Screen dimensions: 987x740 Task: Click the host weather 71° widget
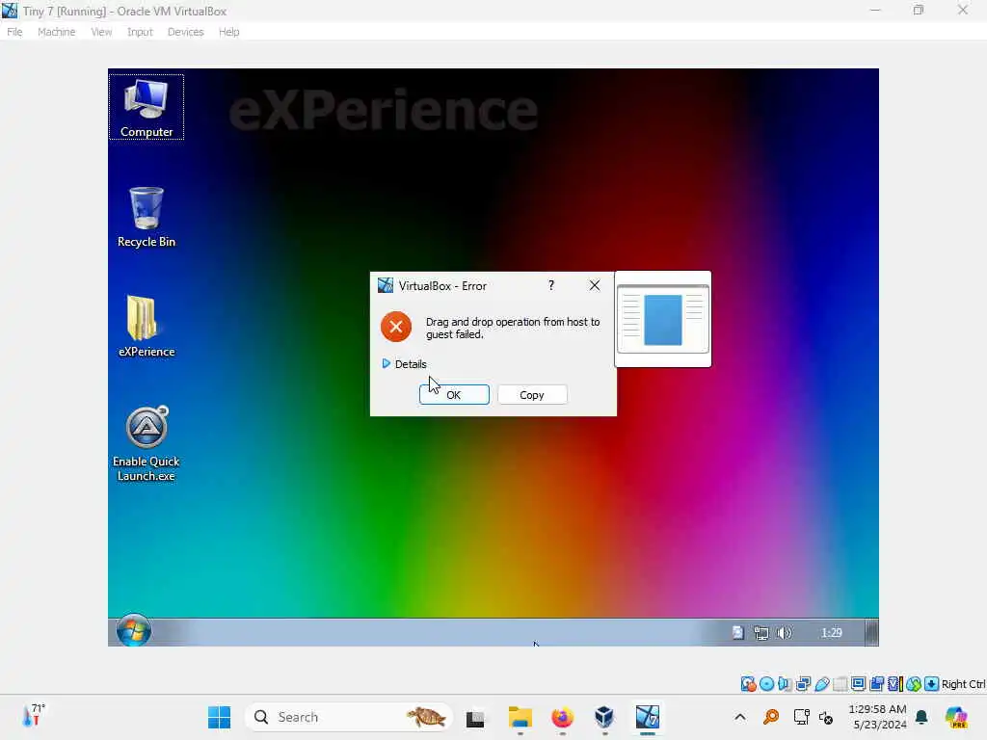pyautogui.click(x=33, y=716)
